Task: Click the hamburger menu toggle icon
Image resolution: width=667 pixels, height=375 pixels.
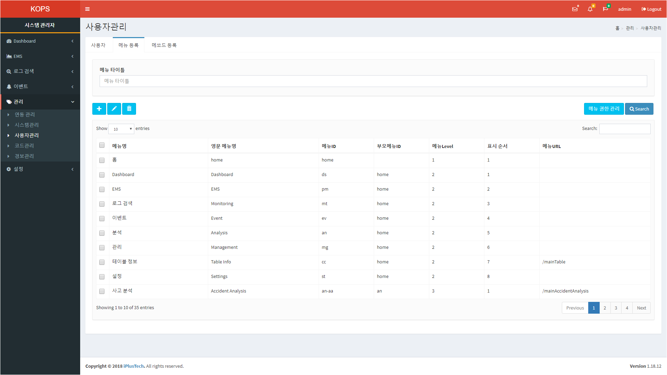Action: [87, 9]
